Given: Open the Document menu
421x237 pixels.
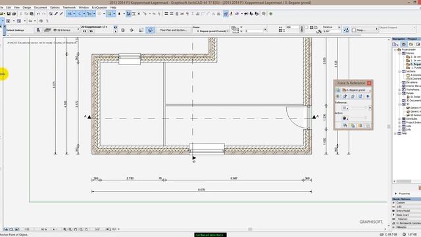Looking at the screenshot, I should (41, 7).
